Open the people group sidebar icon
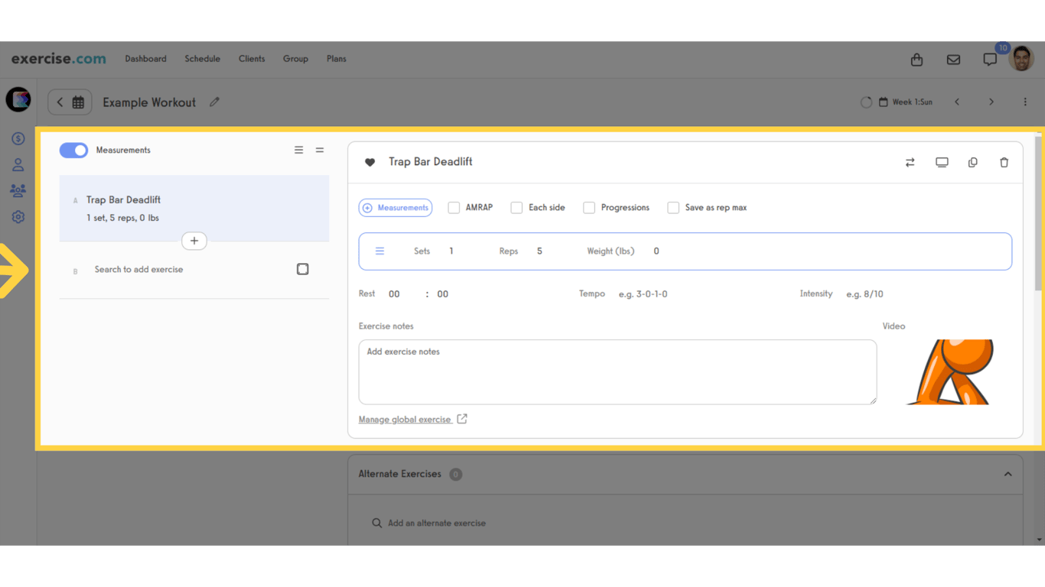Screen dimensions: 1045x587 (x=18, y=190)
